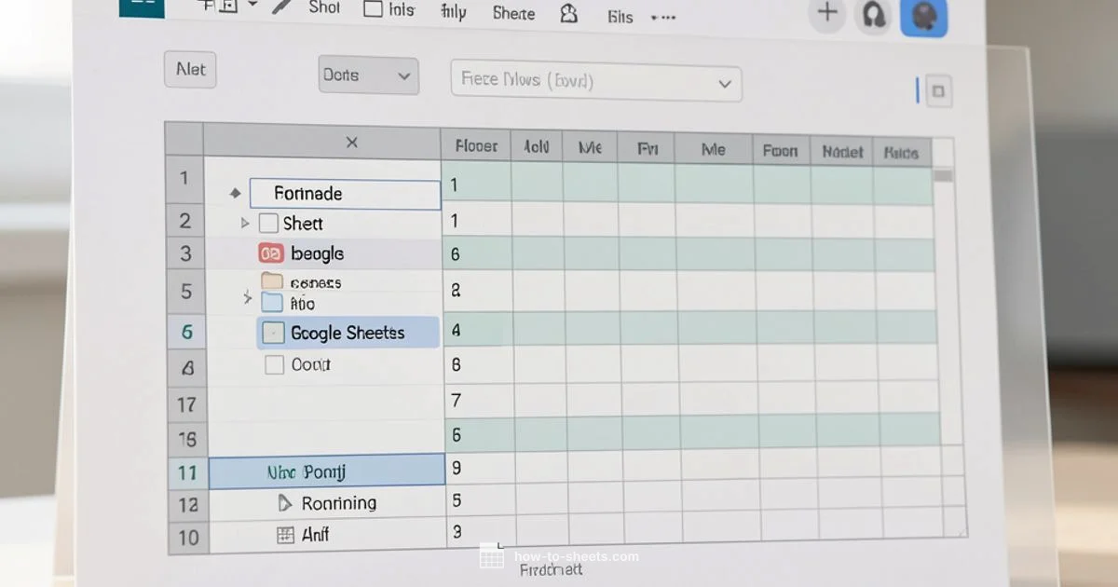Click the person share icon in the toolbar
Screen dimensions: 1118x587
point(568,15)
